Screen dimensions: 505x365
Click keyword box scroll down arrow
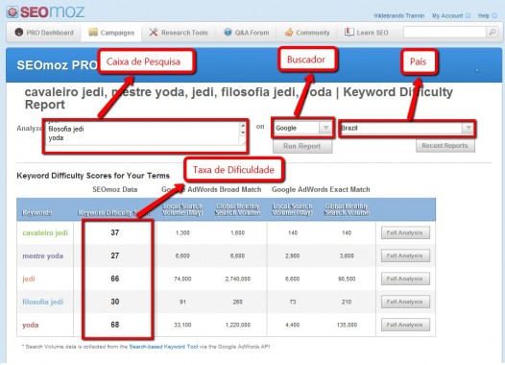coord(243,133)
